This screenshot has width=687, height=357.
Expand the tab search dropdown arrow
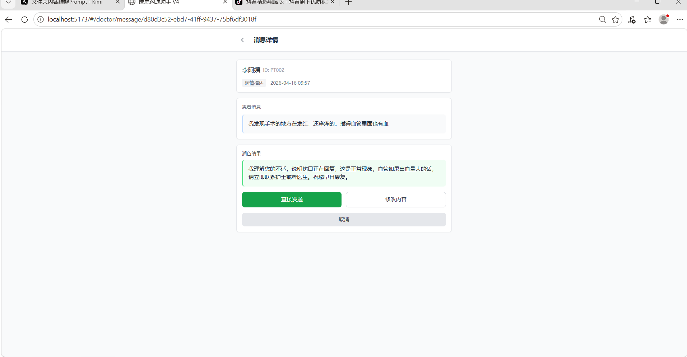9,2
